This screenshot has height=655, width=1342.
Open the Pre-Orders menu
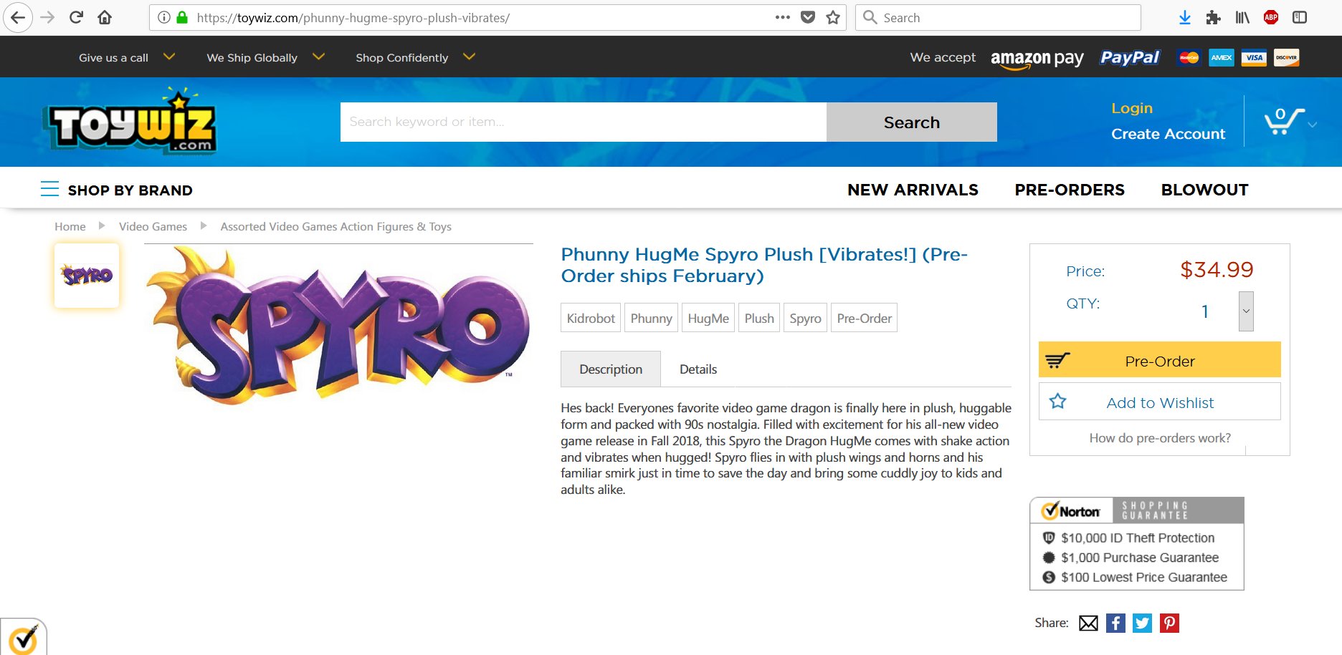(1070, 190)
